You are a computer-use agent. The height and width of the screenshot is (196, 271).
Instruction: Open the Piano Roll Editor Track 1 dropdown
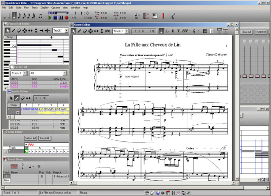click(x=66, y=31)
